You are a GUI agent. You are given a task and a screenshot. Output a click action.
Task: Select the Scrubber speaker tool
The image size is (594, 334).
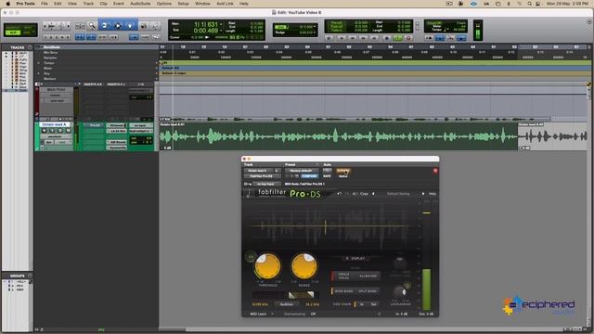(144, 26)
